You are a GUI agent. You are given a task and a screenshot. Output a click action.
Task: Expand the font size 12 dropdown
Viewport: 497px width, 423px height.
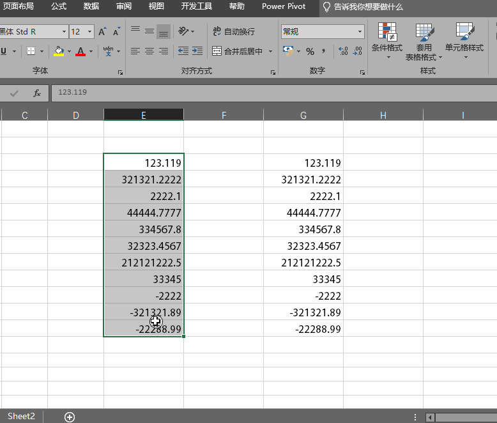[x=89, y=31]
